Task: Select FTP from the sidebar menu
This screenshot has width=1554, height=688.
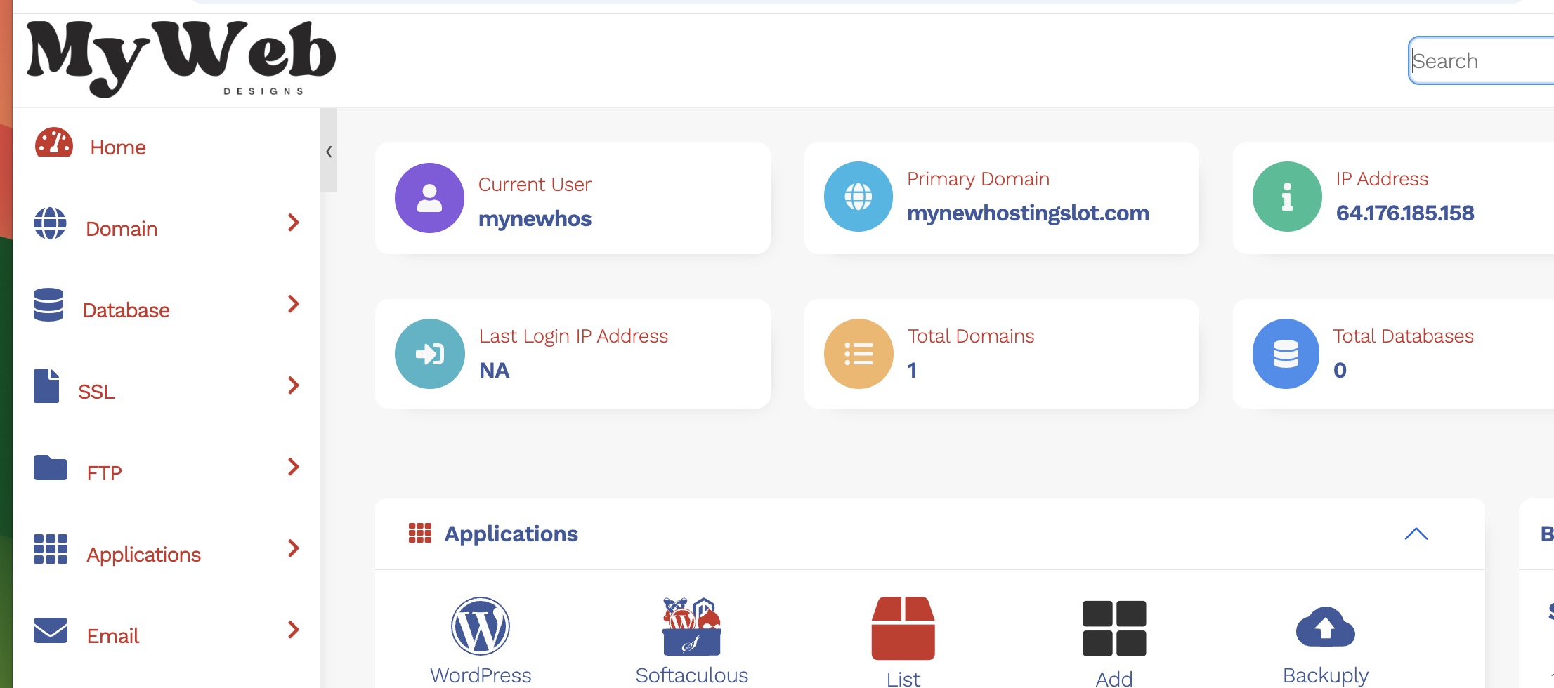Action: click(104, 473)
